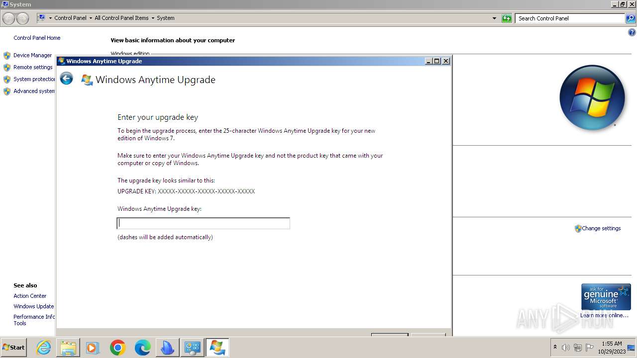Click the Windows logo in System window
The image size is (637, 358).
coord(592,97)
